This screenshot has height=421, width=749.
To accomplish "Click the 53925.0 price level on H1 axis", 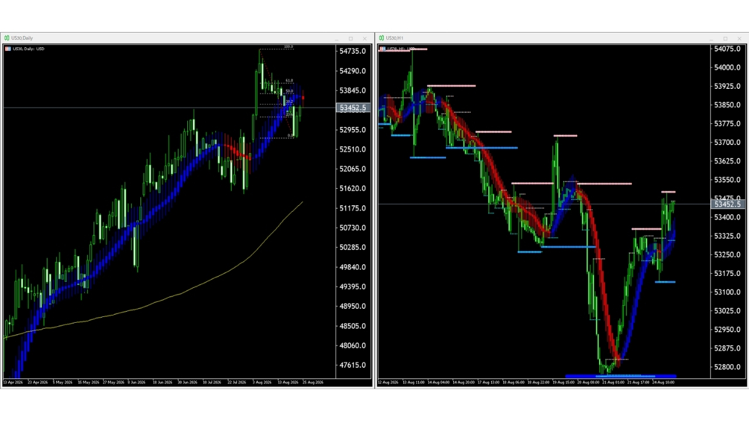I will pyautogui.click(x=727, y=87).
